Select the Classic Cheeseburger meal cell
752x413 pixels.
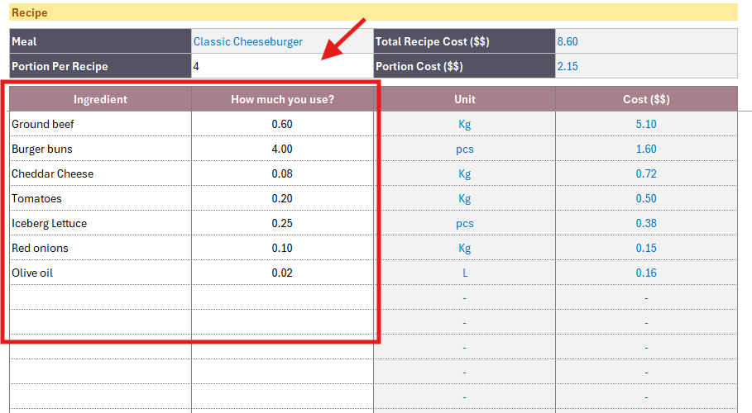(282, 41)
